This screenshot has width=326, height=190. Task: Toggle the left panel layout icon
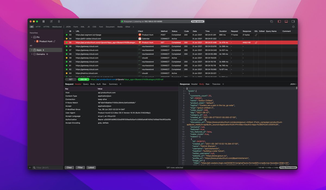click(279, 21)
